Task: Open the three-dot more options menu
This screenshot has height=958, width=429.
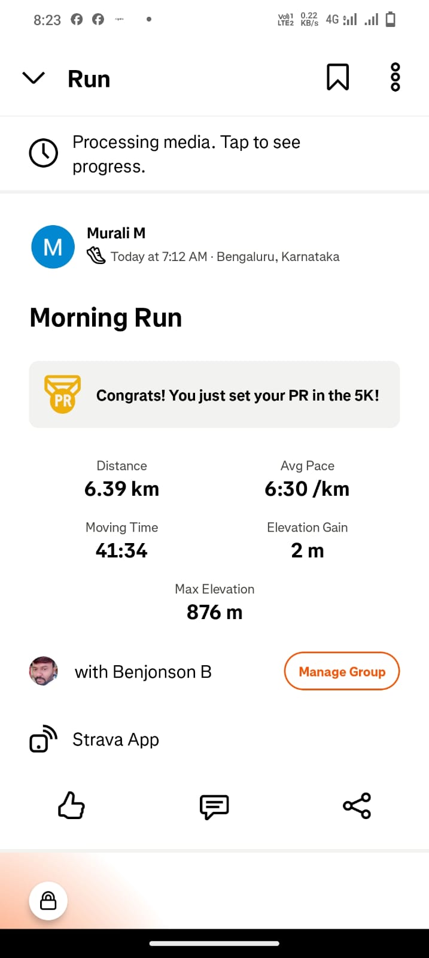Action: point(395,78)
